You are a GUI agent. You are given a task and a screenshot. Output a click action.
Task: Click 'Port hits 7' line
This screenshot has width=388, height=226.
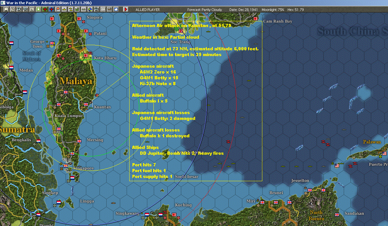[144, 165]
